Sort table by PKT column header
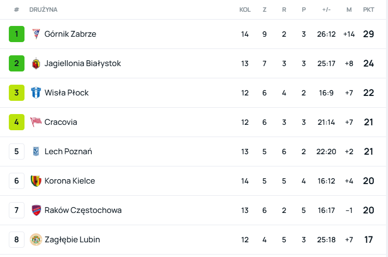Image resolution: width=388 pixels, height=257 pixels. pyautogui.click(x=368, y=10)
